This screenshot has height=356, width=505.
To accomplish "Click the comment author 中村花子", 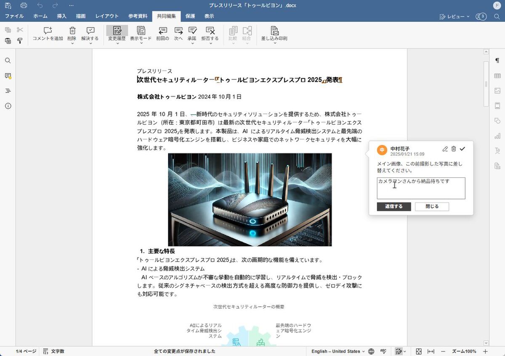I will pyautogui.click(x=400, y=149).
